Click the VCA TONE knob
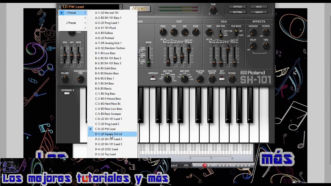 [x=209, y=32]
